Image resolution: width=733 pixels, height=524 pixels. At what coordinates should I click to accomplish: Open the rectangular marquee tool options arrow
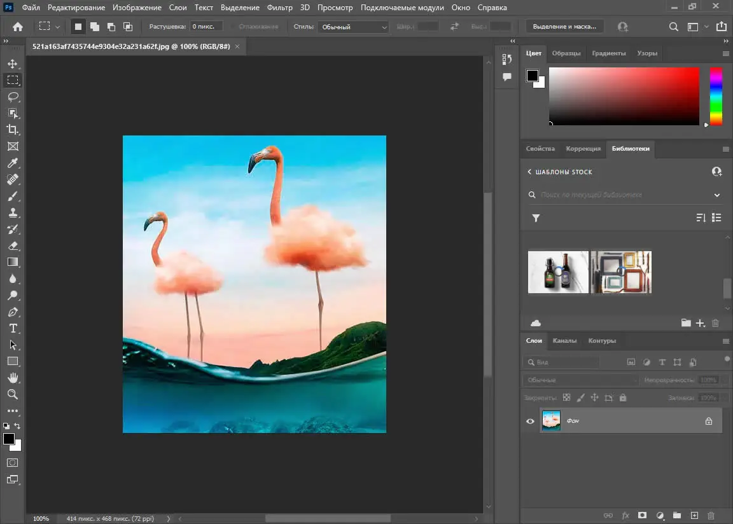[x=57, y=27]
